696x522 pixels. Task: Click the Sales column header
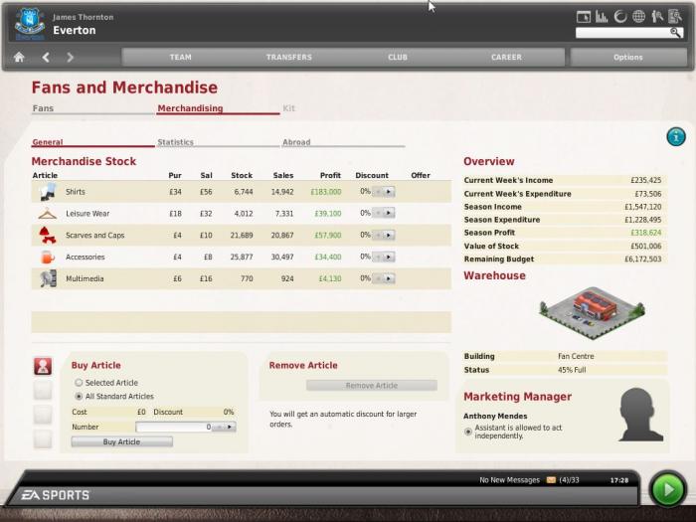click(x=283, y=175)
